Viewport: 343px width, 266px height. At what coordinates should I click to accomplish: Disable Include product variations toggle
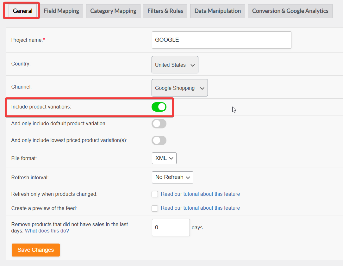click(x=159, y=107)
